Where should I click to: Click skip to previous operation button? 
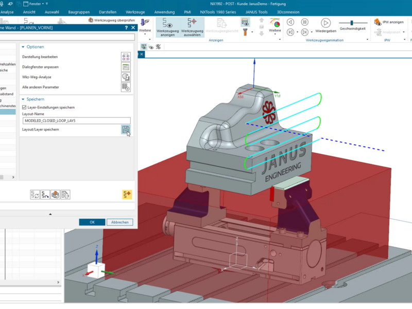click(x=290, y=32)
